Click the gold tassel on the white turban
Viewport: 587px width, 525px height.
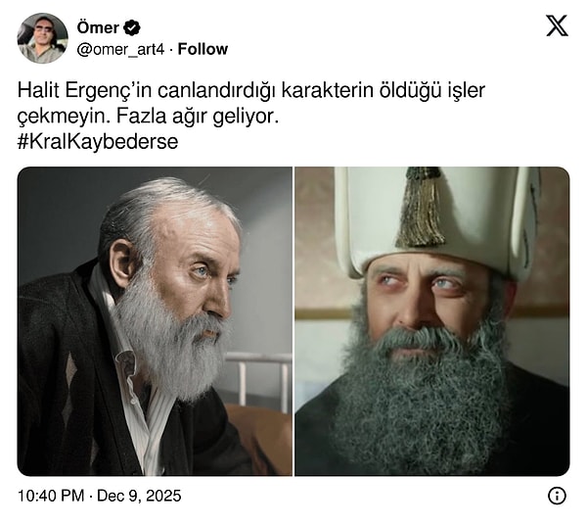pos(422,207)
